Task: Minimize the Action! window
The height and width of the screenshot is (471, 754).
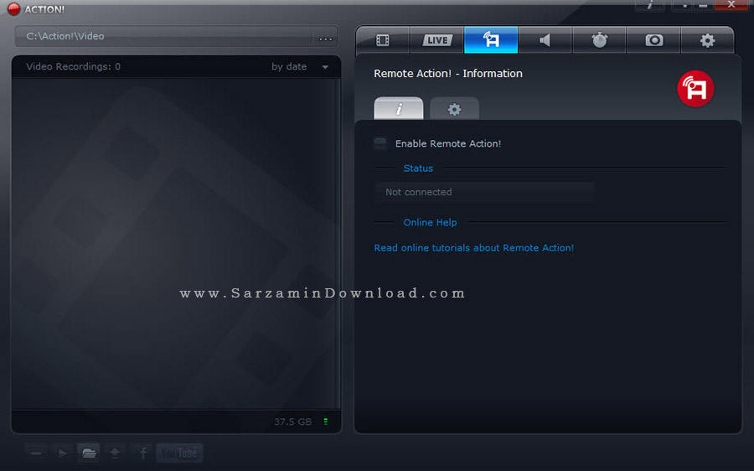Action: (x=703, y=5)
